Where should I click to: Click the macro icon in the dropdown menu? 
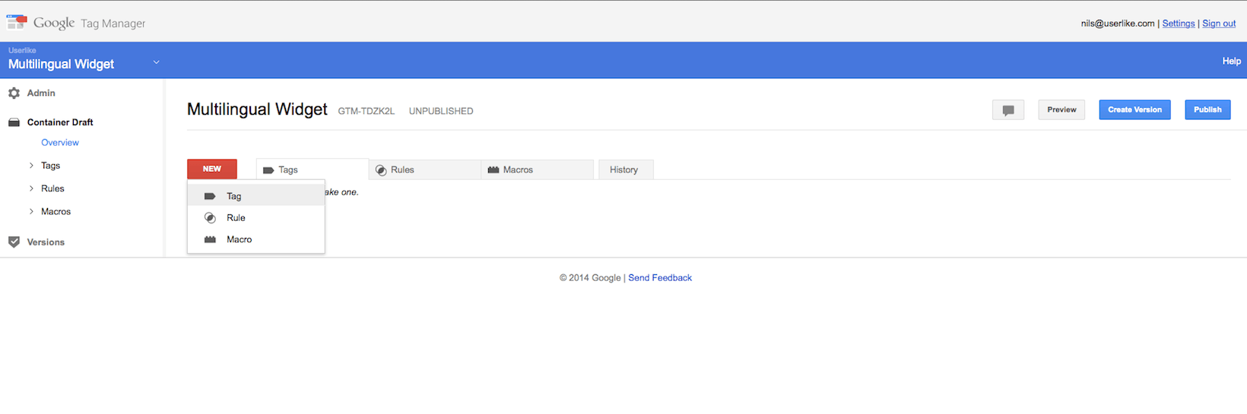(210, 239)
